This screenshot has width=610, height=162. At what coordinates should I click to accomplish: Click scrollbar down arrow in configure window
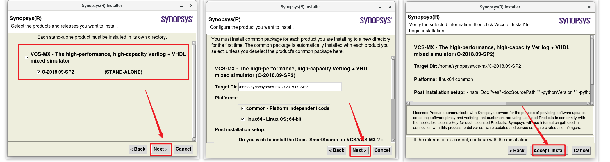coord(393,140)
